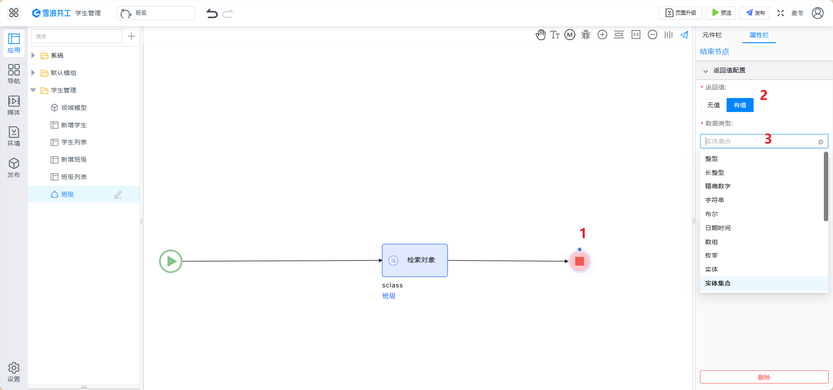Open the app grid icon top-left
The height and width of the screenshot is (390, 833).
[14, 13]
